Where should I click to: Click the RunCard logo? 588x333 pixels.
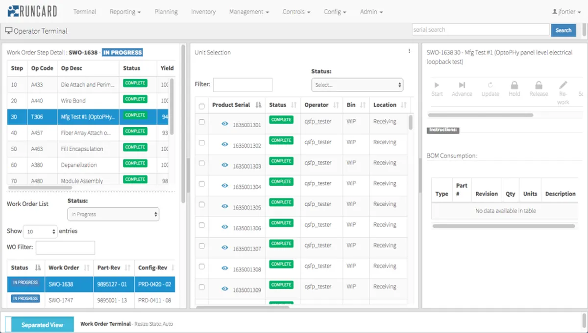coord(32,11)
